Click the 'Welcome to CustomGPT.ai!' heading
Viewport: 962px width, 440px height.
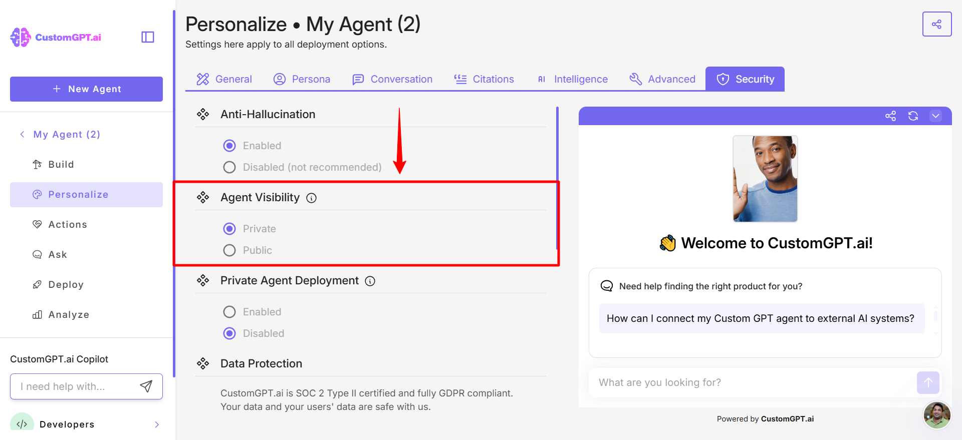point(777,243)
